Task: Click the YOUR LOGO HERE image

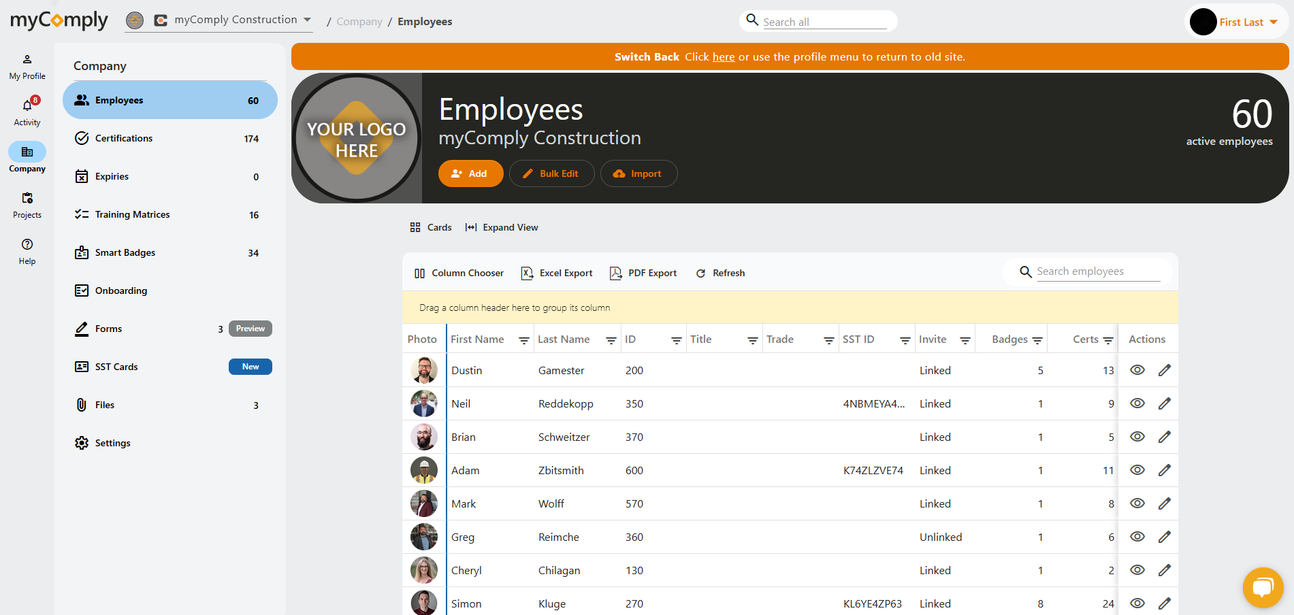Action: 357,138
